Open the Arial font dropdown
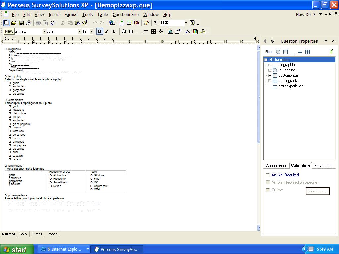This screenshot has height=254, width=339. coord(79,31)
